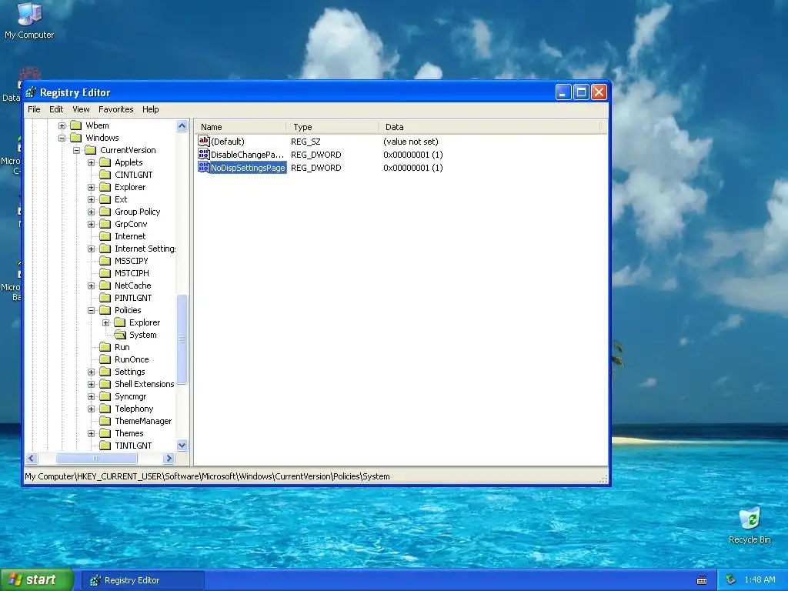Expand the Telephony key
This screenshot has width=788, height=591.
[x=91, y=409]
